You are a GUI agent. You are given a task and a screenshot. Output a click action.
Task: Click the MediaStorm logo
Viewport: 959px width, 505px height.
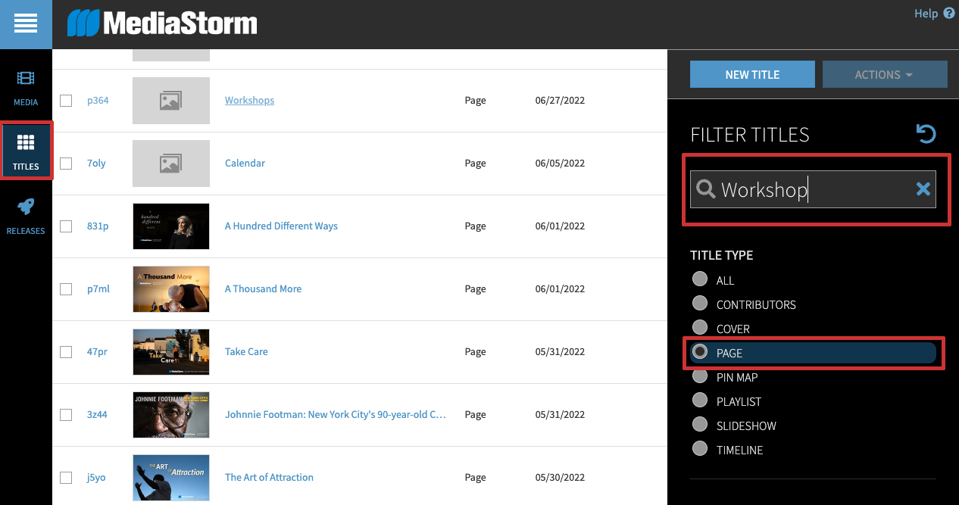[x=162, y=23]
